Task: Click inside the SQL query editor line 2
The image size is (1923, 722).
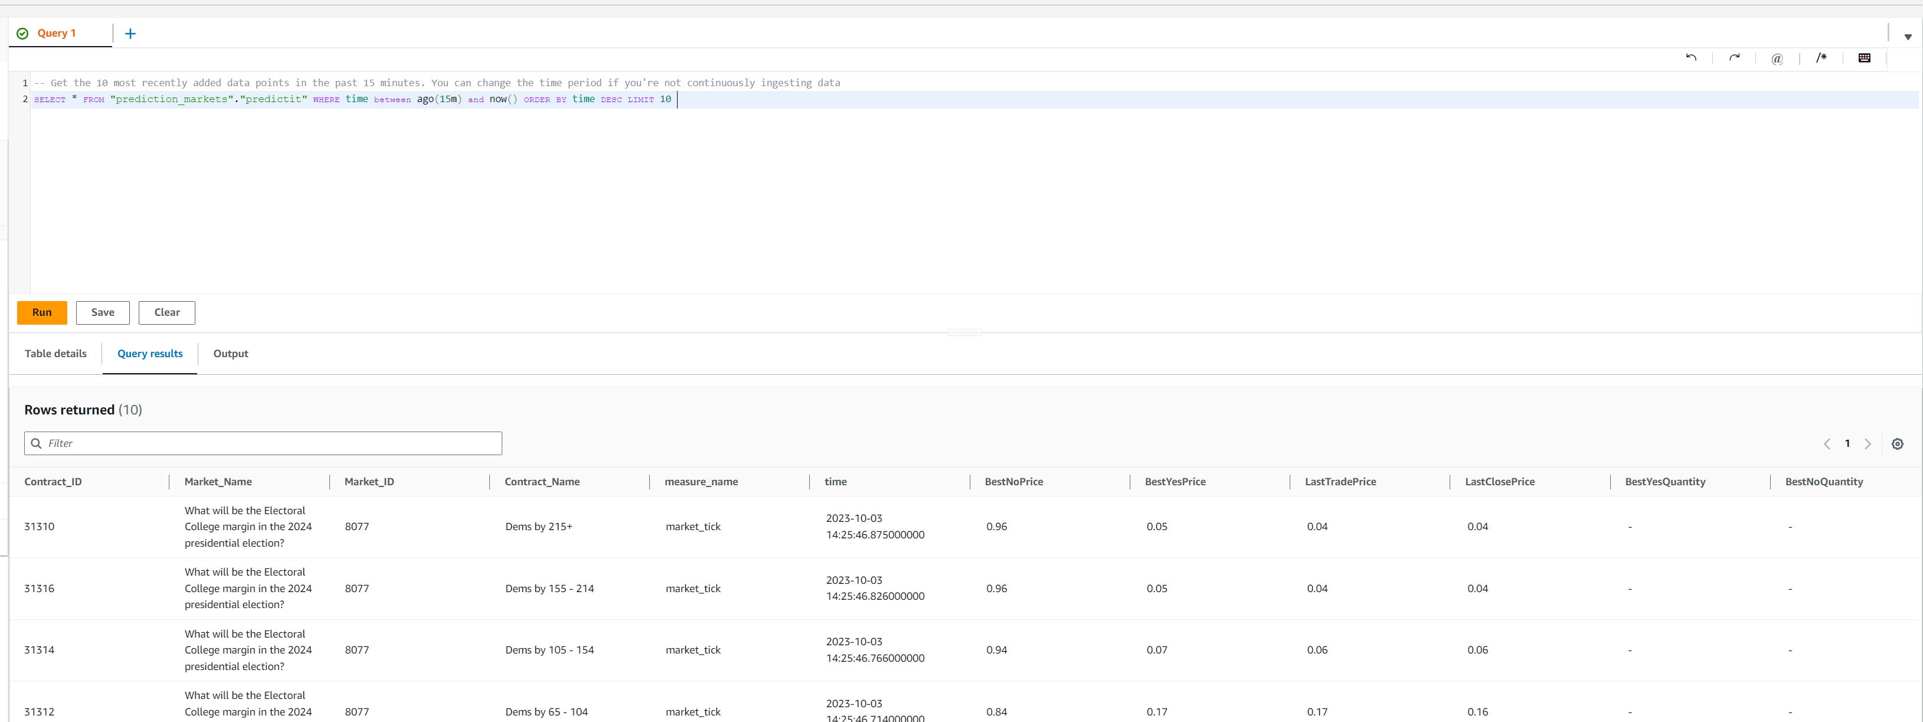Action: [x=975, y=99]
